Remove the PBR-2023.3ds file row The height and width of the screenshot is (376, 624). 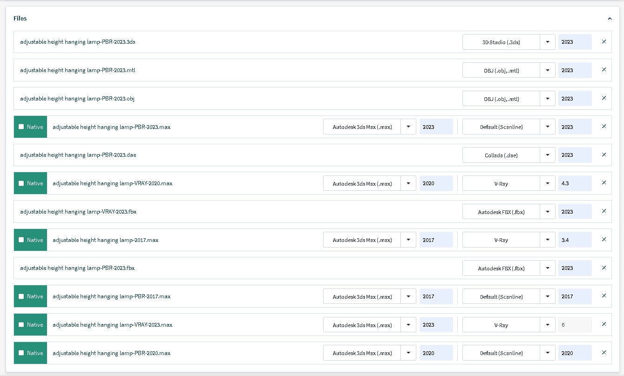click(604, 42)
